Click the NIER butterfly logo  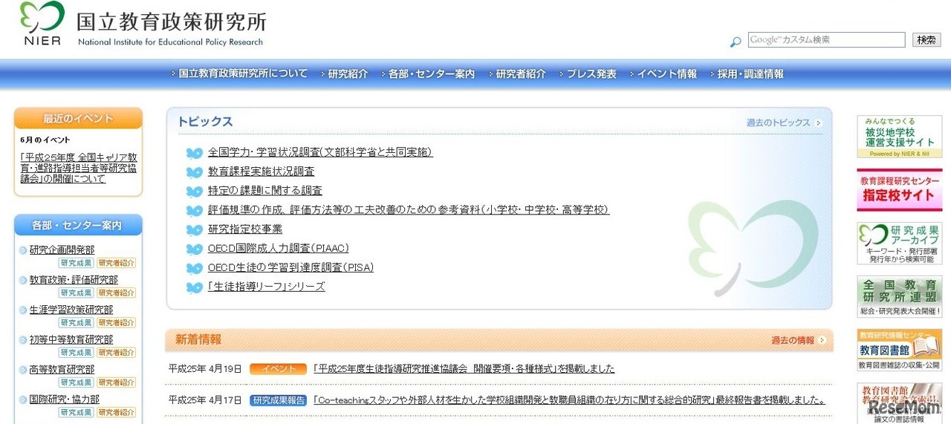click(41, 23)
